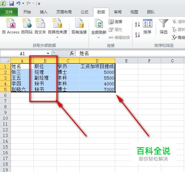Image resolution: width=185 pixels, height=172 pixels.
Task: Click the cell with value 5500
Action: click(x=97, y=78)
